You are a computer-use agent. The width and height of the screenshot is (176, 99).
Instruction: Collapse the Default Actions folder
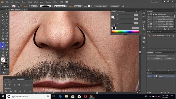(x=154, y=14)
